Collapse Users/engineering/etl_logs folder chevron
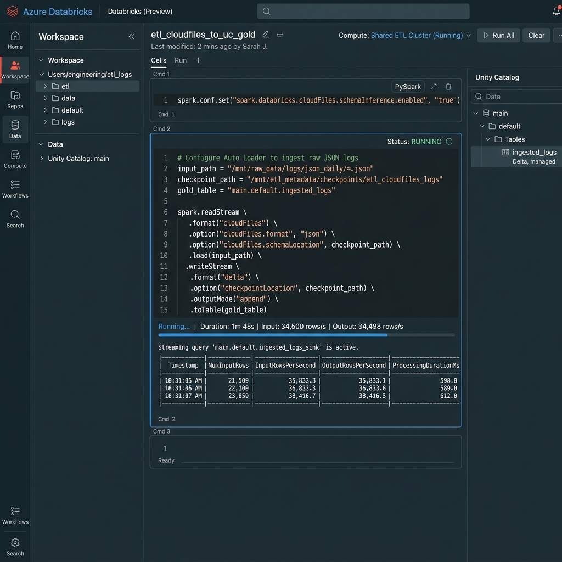 [42, 74]
